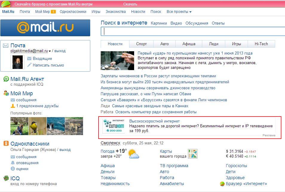Switch to the Спорт news tab
Viewport: 285px width, 192px height.
click(141, 44)
